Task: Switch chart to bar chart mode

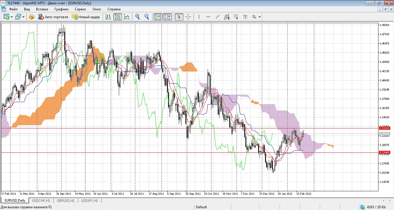Action: tap(108, 17)
